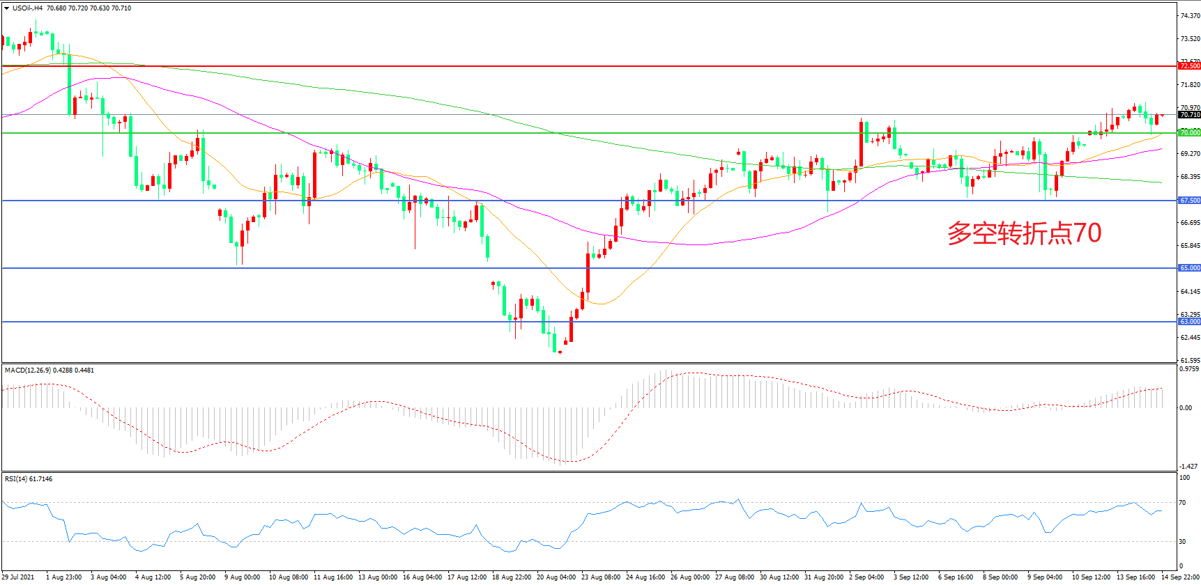
Task: Select the blue 67.500 price tag
Action: pos(1189,201)
